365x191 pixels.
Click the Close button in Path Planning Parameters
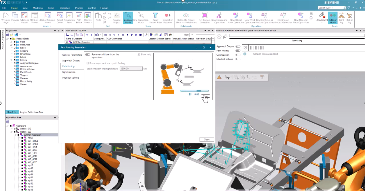coord(207,140)
